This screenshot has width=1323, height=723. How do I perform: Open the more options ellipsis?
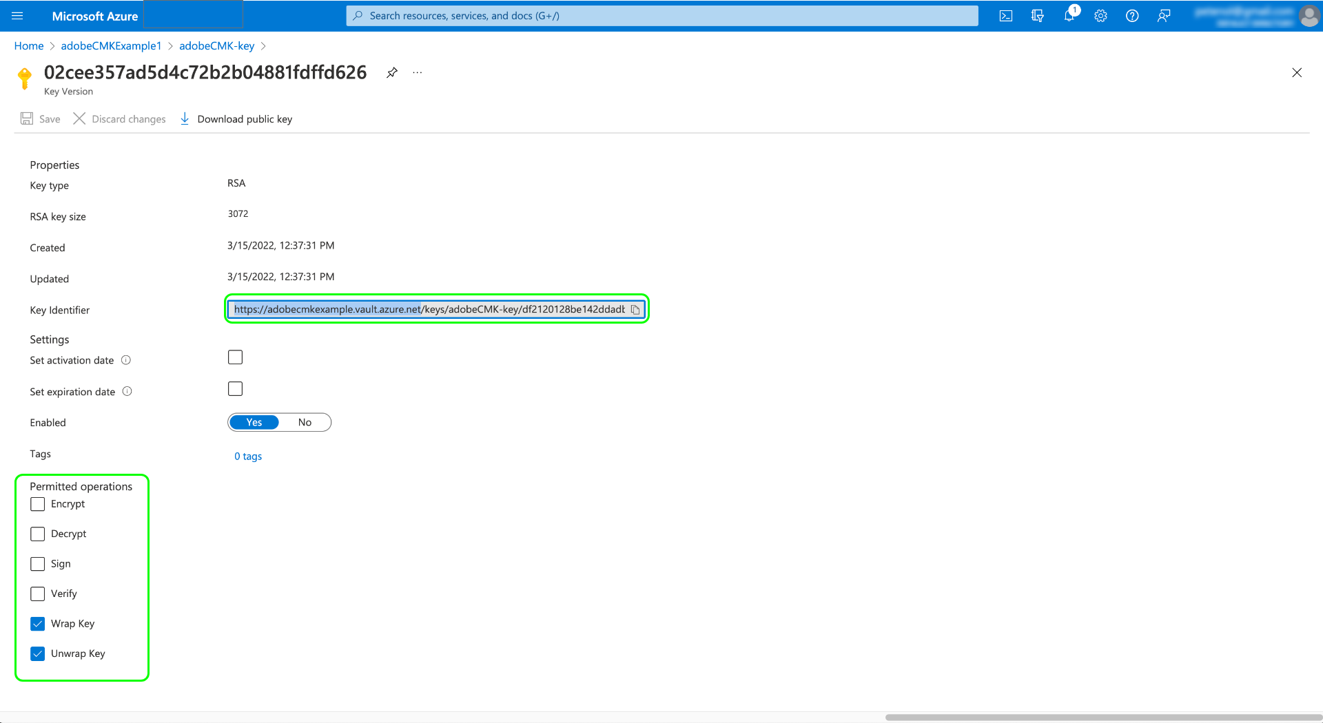click(418, 72)
